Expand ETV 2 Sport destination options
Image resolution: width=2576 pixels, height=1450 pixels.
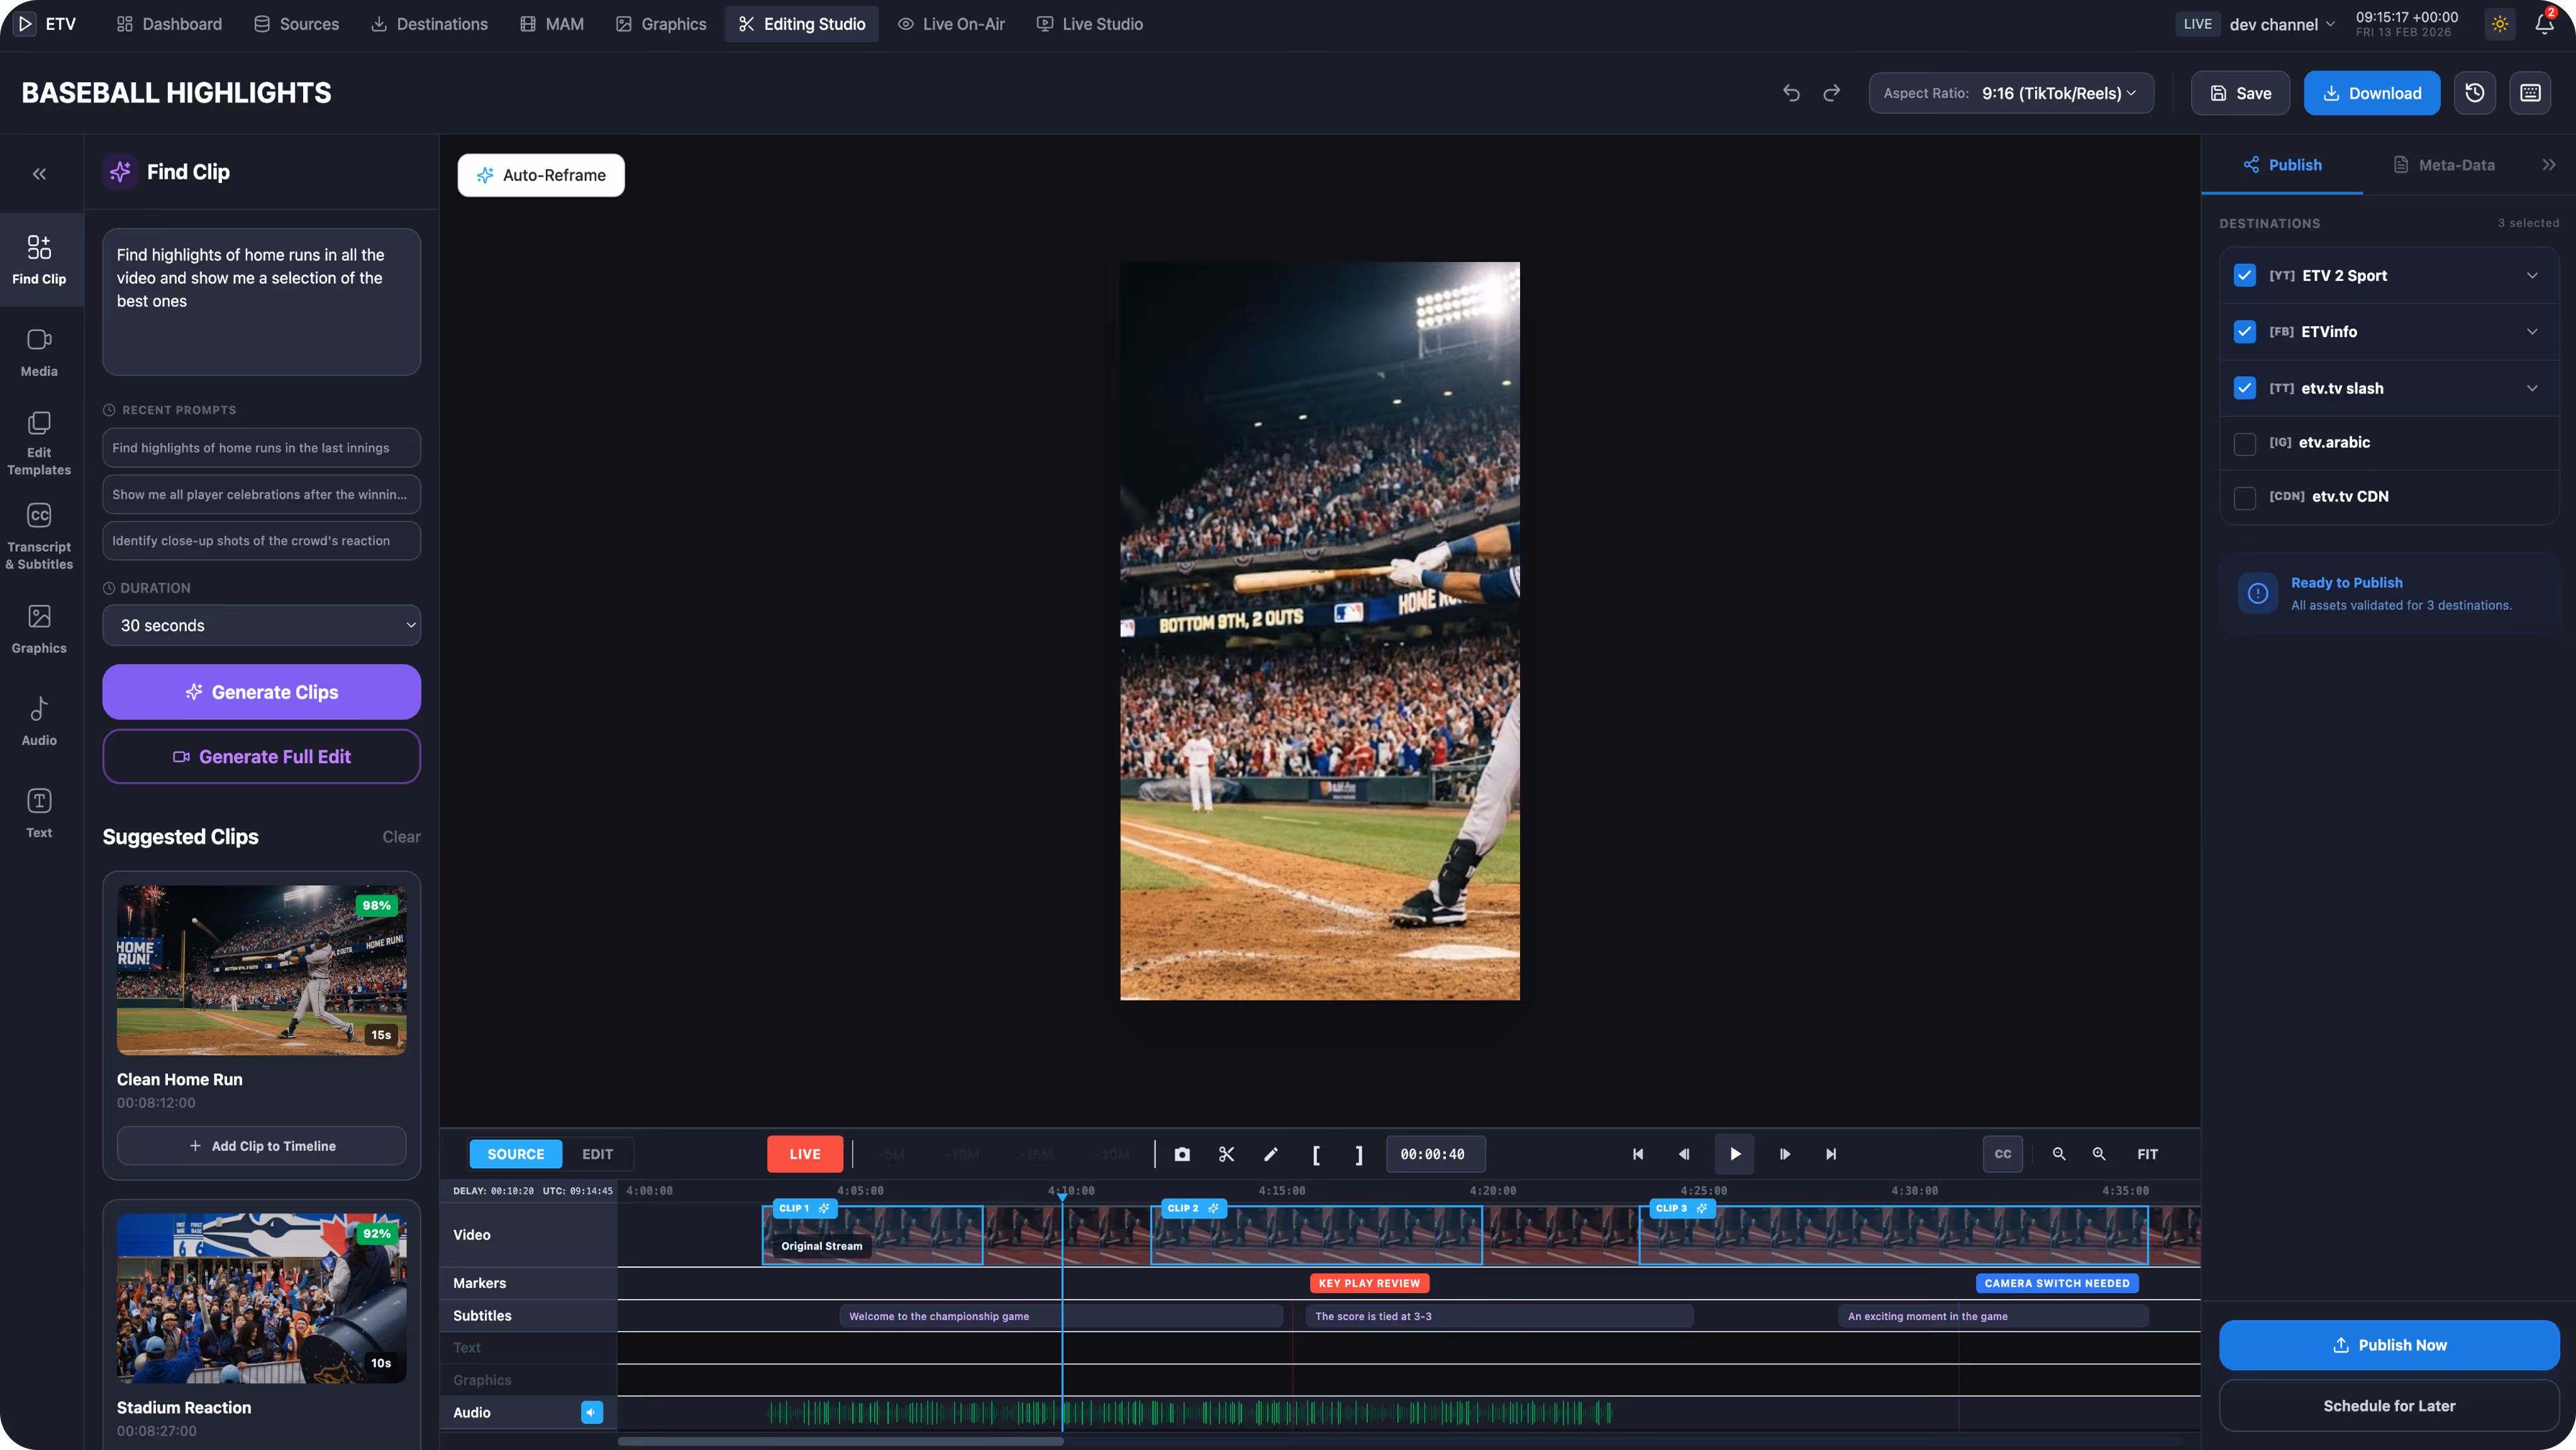2532,275
